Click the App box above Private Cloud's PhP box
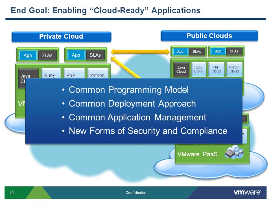Image resolution: width=271 pixels, height=203 pixels. coord(76,55)
